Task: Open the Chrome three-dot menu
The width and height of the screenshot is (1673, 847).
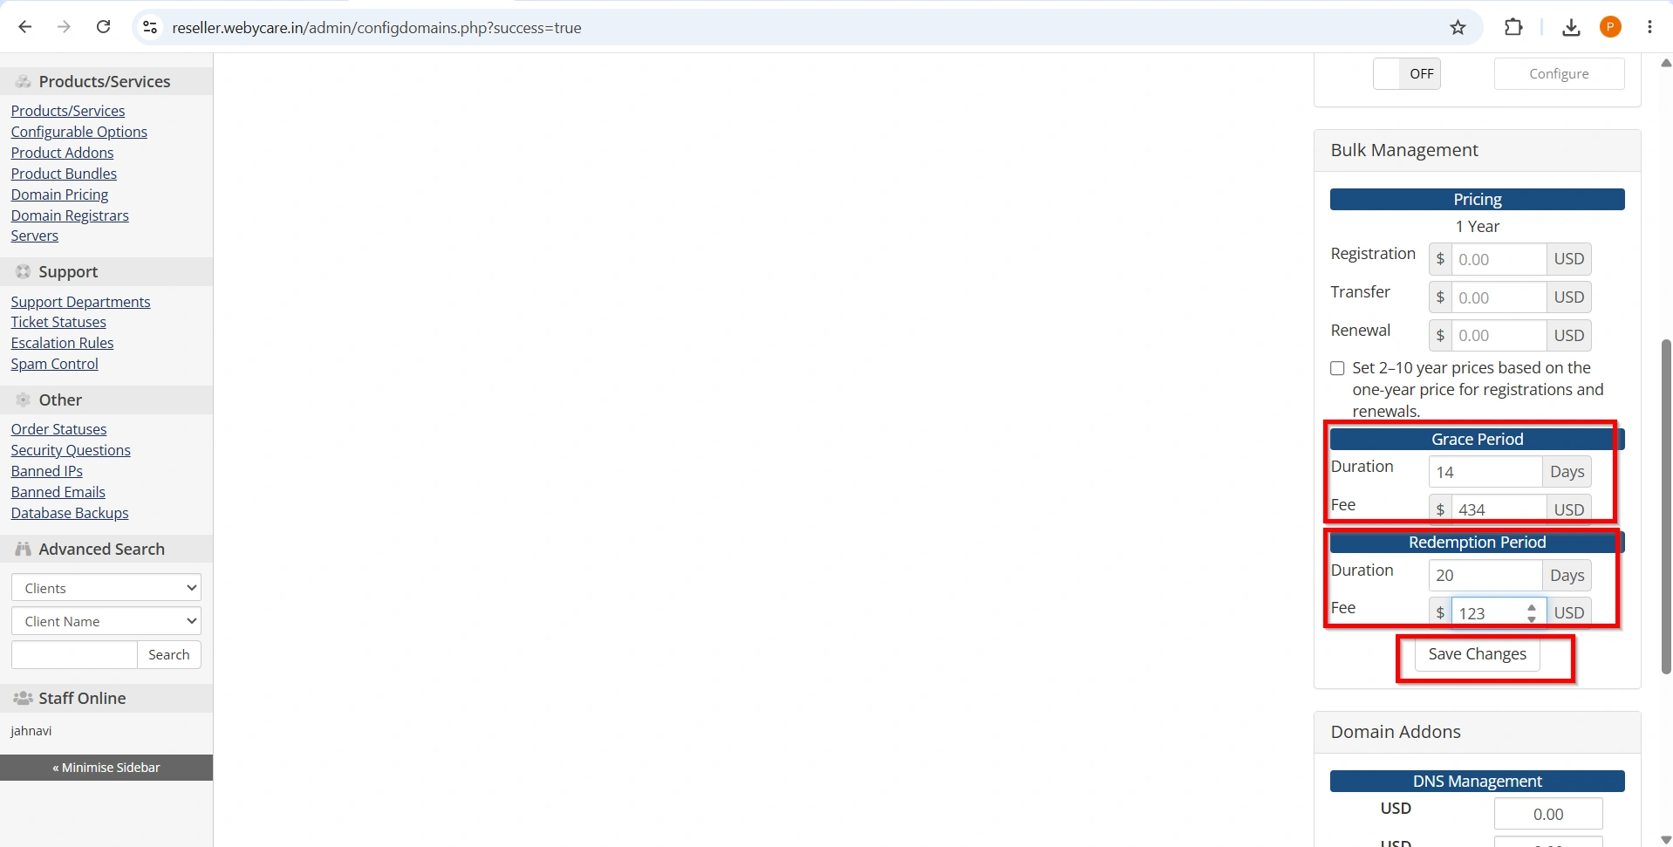Action: coord(1649,27)
